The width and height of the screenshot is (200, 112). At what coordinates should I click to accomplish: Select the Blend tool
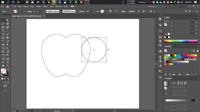click(7, 55)
